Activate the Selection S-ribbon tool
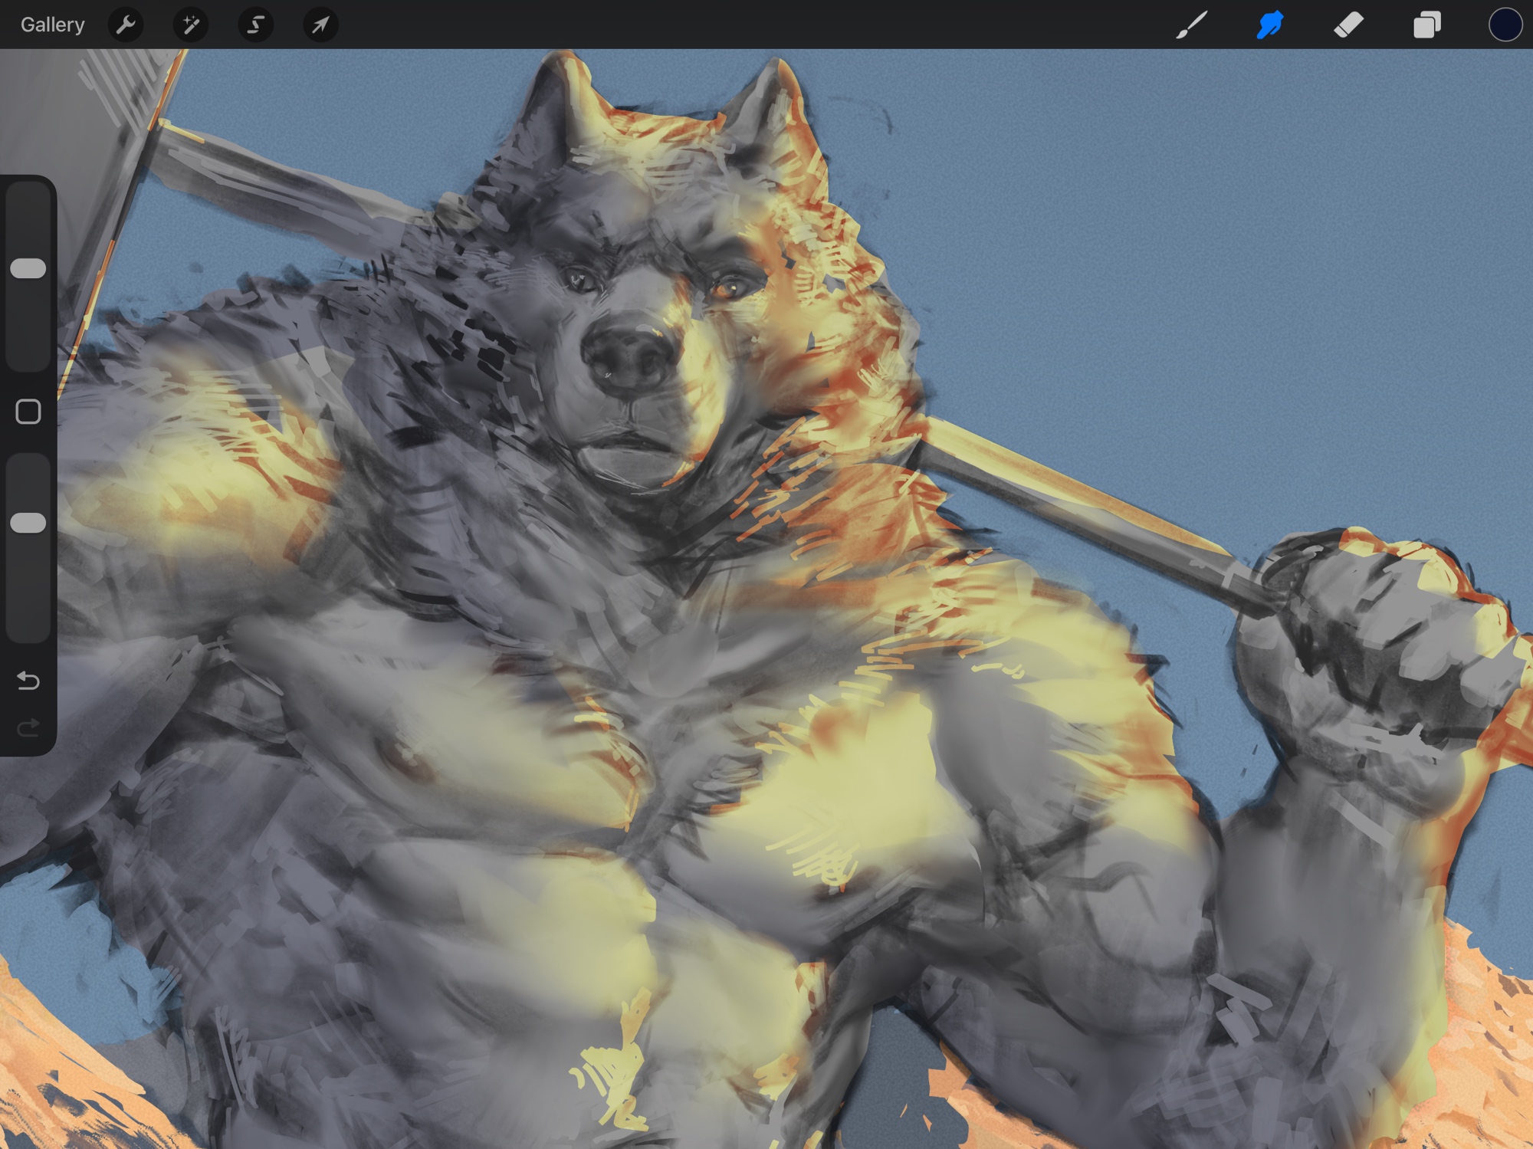 (x=255, y=25)
